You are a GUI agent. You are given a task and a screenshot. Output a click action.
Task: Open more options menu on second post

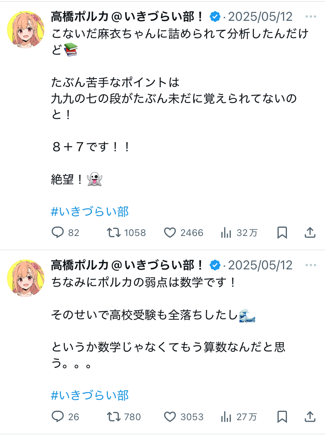click(310, 265)
